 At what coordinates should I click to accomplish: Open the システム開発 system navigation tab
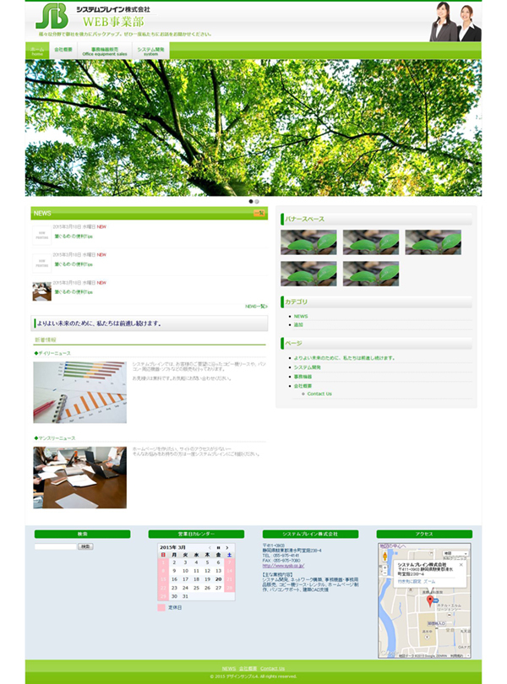click(x=150, y=51)
